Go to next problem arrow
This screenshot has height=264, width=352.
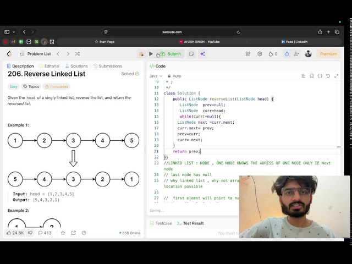68,54
